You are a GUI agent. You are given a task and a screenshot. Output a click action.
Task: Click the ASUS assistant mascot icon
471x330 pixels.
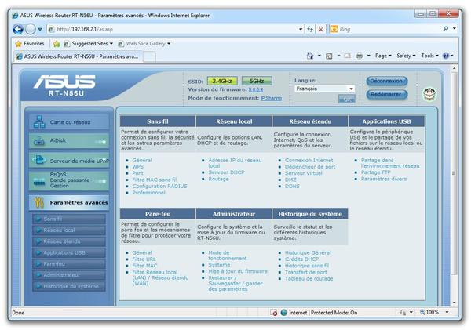tap(429, 94)
